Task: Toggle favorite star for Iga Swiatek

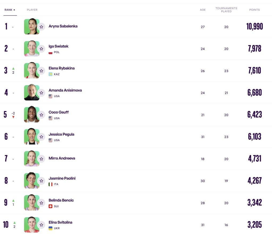Action: point(41,49)
